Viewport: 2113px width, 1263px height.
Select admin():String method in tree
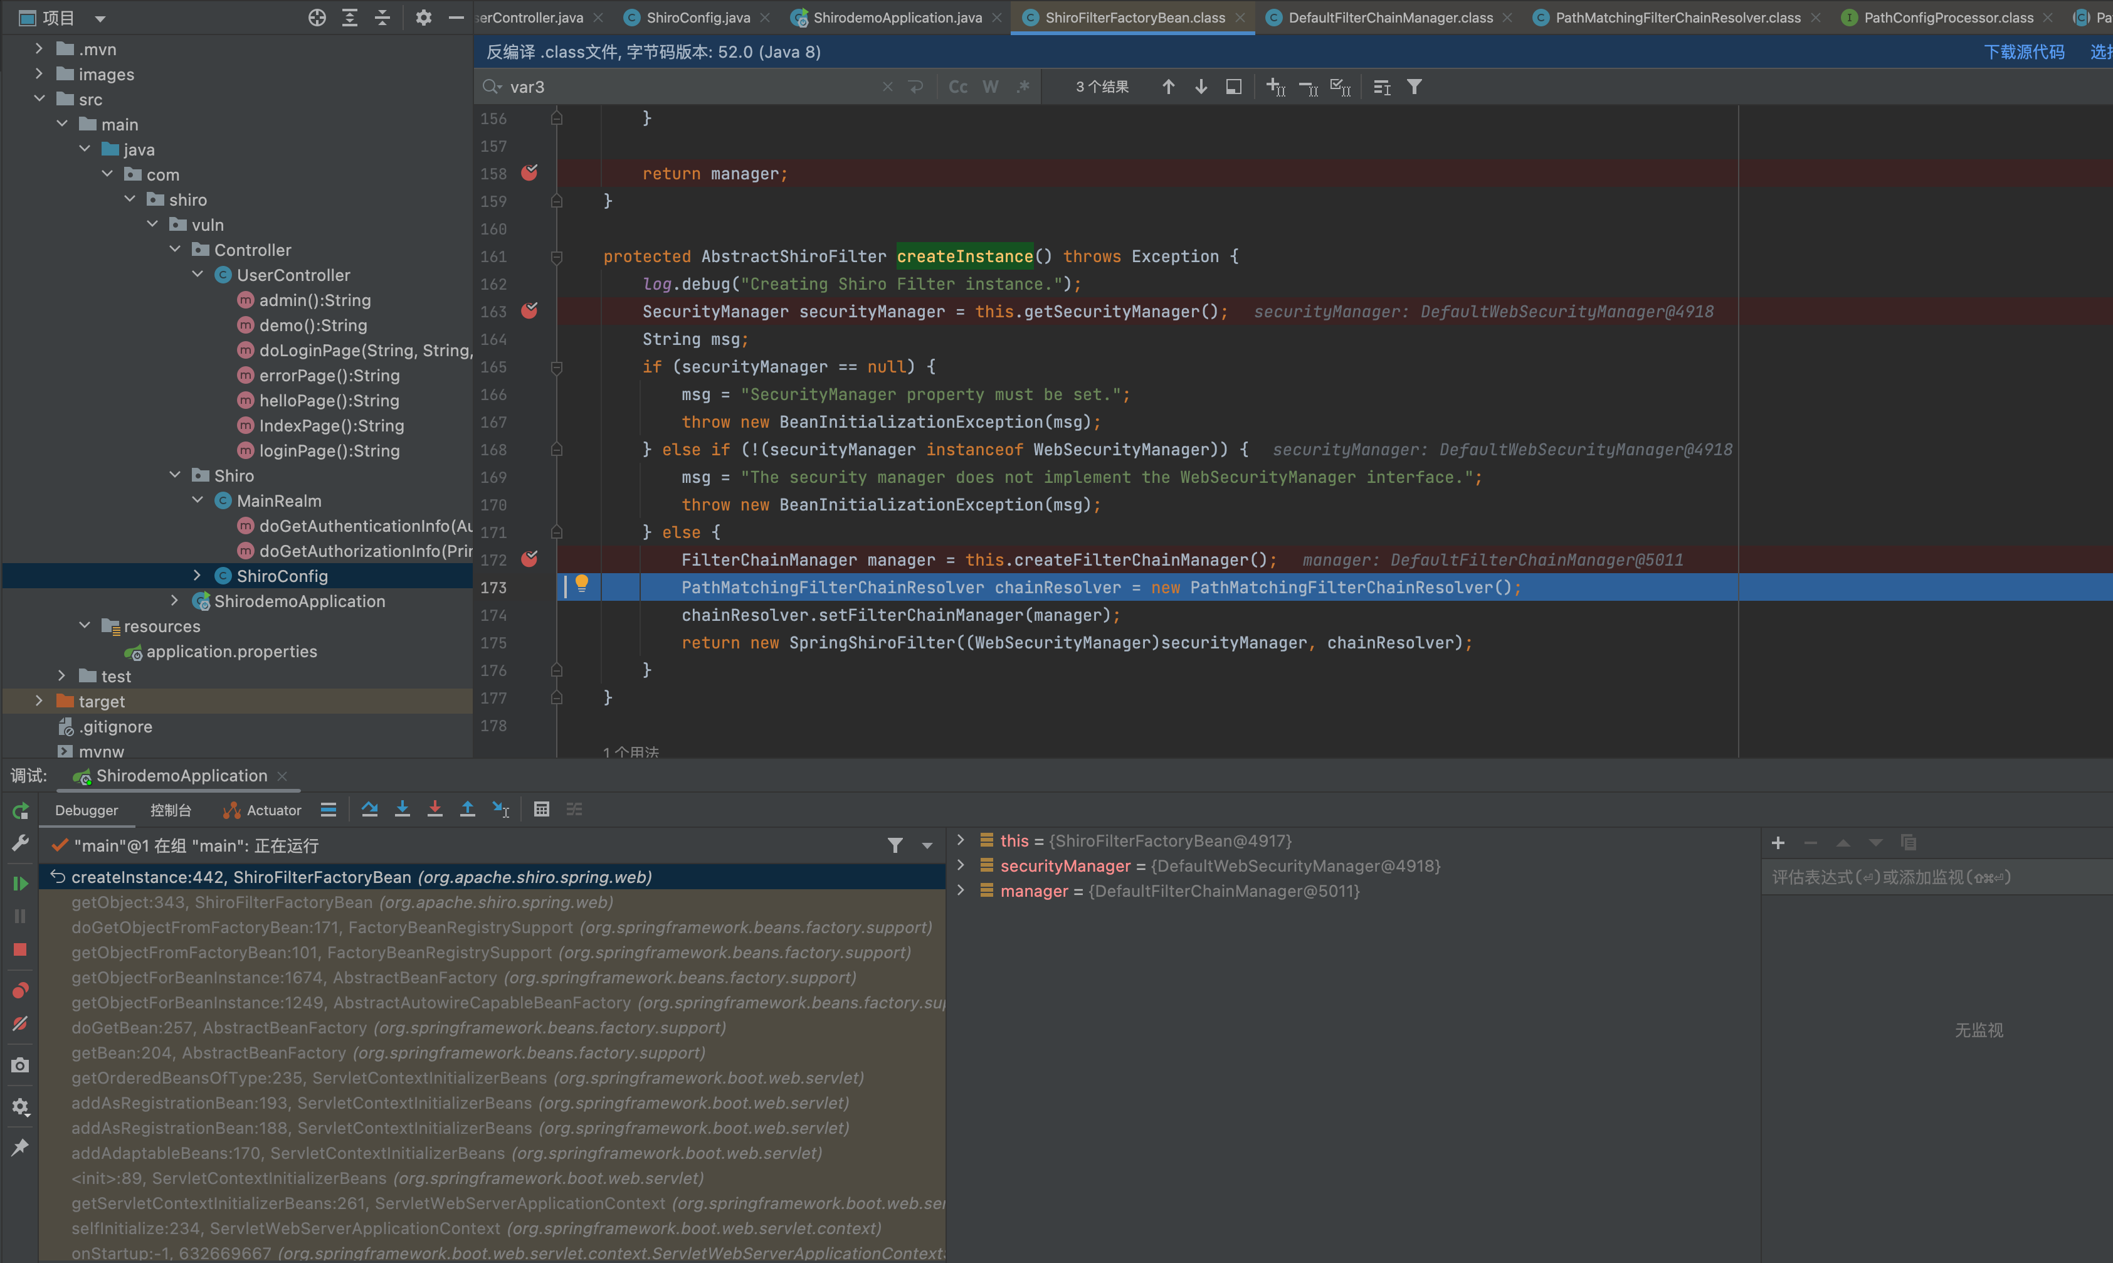(315, 300)
